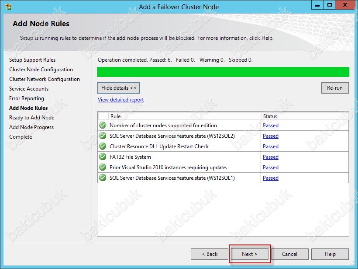Click 'Cluster Resource DLL Update Restart Check' text

click(159, 147)
